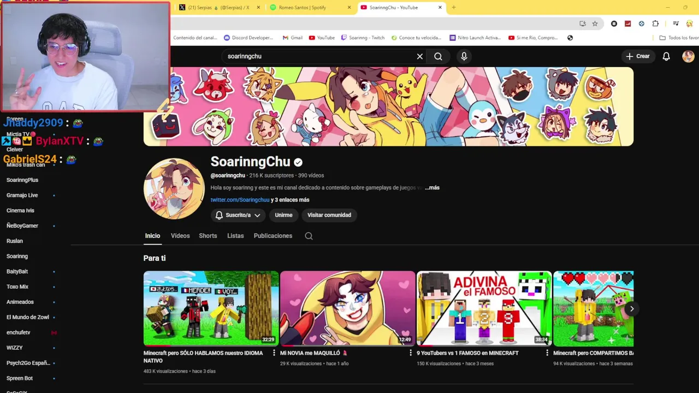
Task: Click the Visitar comunidad button
Action: [329, 215]
